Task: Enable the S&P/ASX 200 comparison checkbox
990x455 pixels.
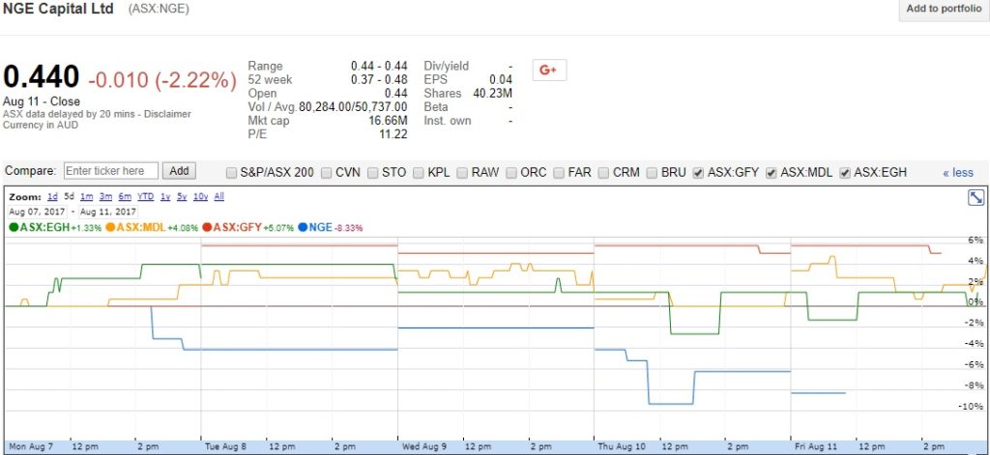Action: 232,173
